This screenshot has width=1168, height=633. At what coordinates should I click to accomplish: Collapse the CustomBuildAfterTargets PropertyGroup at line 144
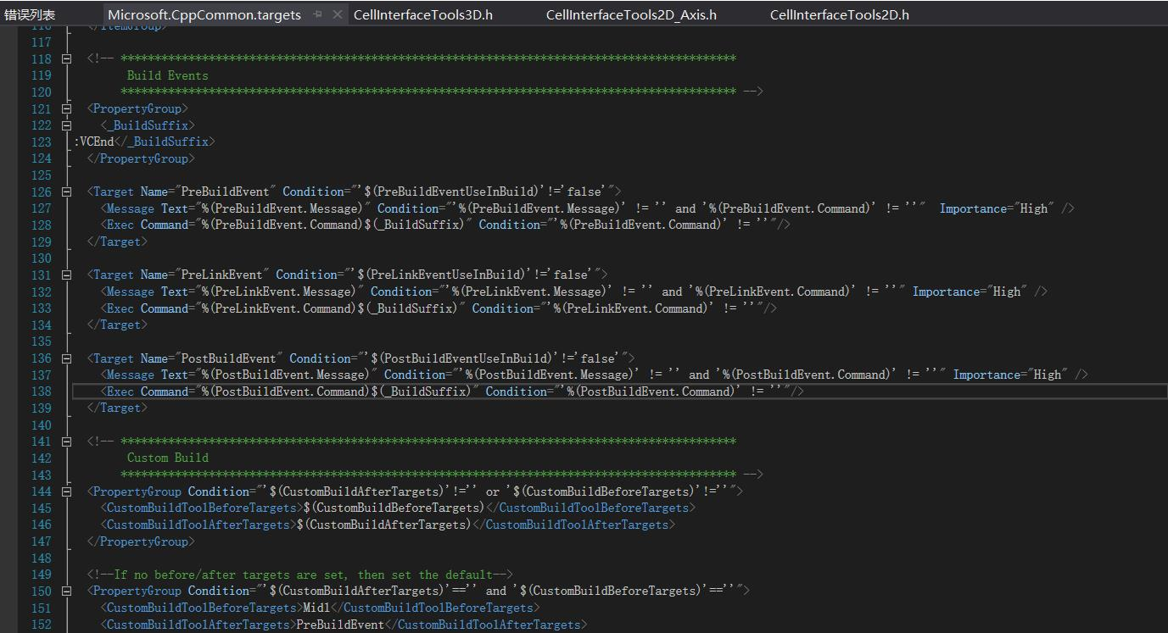click(x=66, y=491)
